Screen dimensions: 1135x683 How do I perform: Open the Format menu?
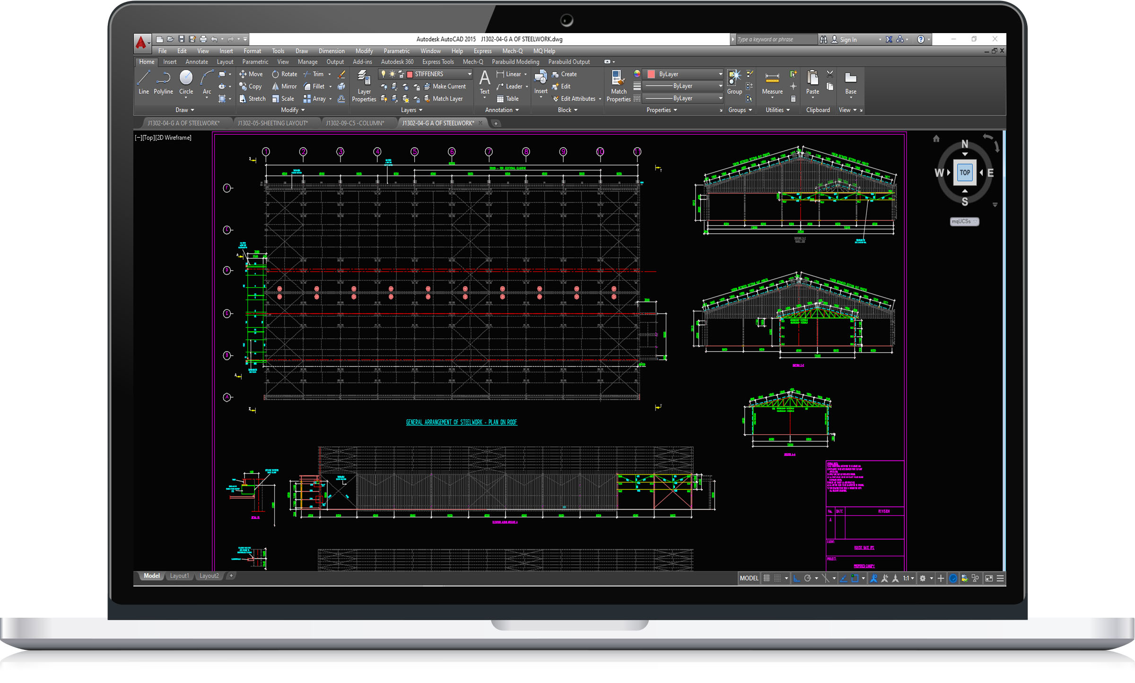[x=252, y=51]
